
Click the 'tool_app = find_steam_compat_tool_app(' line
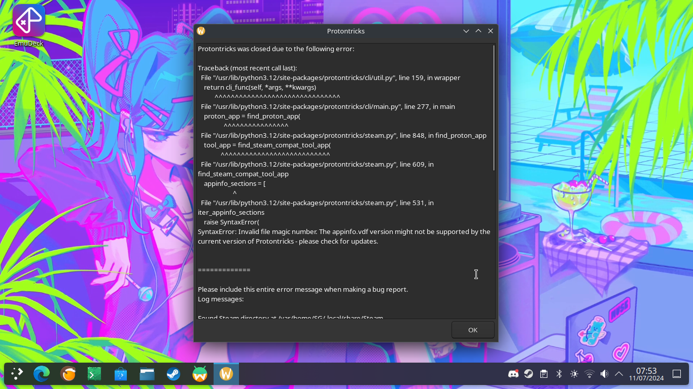(x=267, y=145)
